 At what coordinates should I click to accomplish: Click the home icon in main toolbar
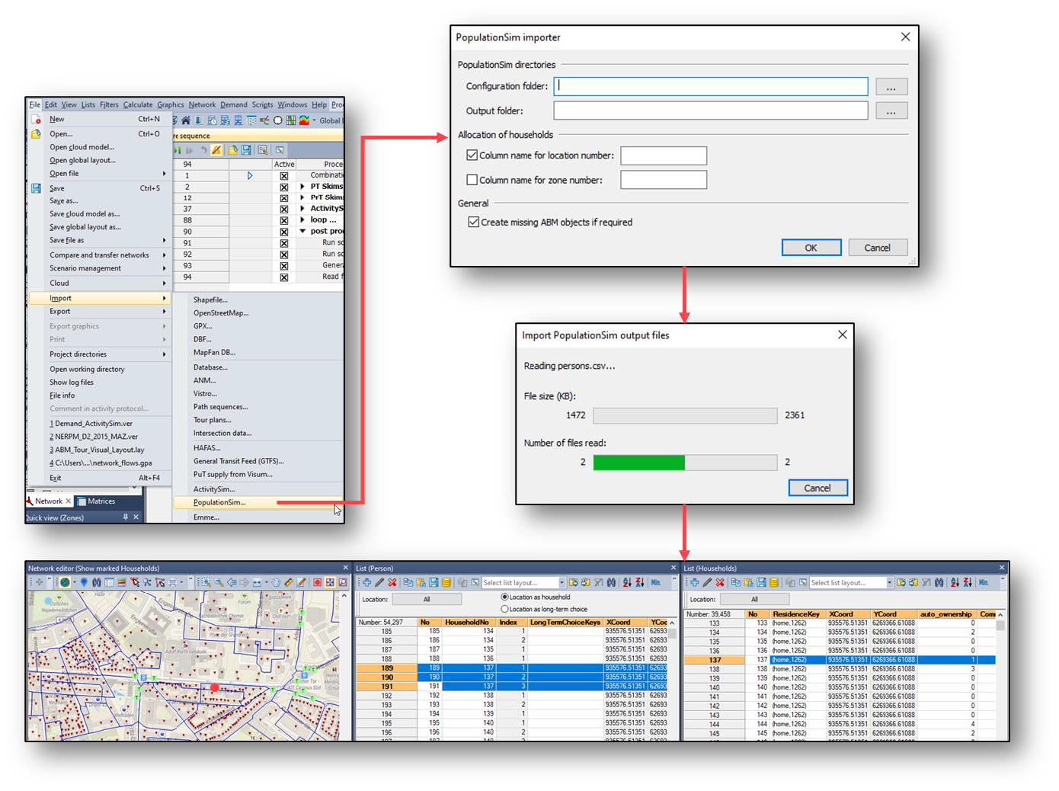186,120
